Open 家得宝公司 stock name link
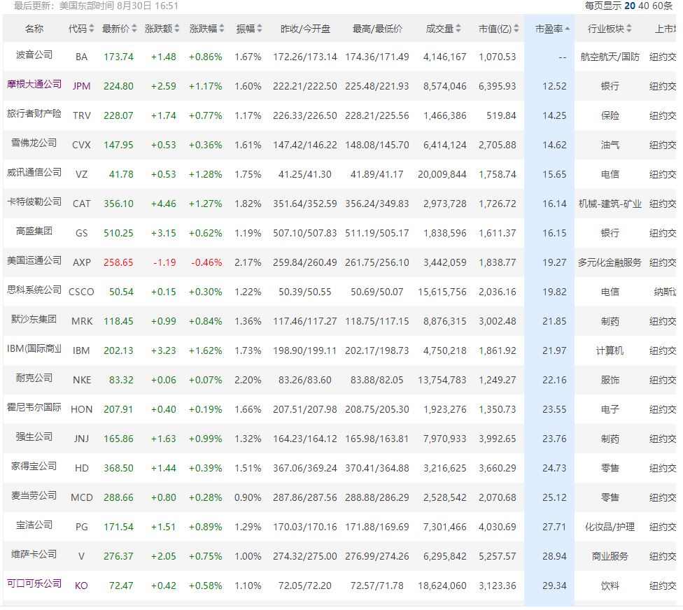 click(34, 467)
